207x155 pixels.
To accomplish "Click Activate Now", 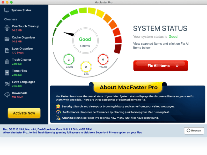I will [24, 113].
